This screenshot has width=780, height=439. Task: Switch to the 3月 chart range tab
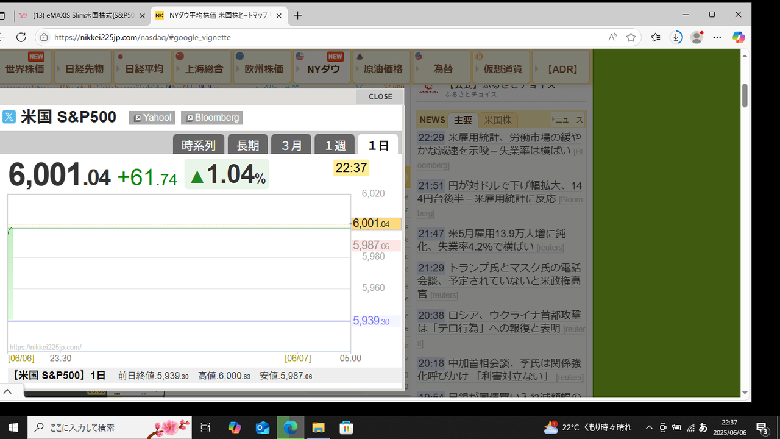(x=291, y=145)
